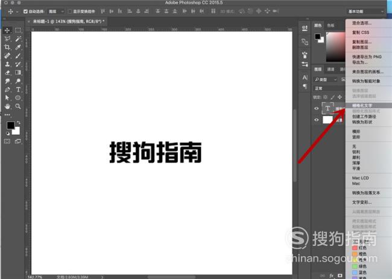Select the Crop tool
This screenshot has height=279, width=392.
[7, 47]
